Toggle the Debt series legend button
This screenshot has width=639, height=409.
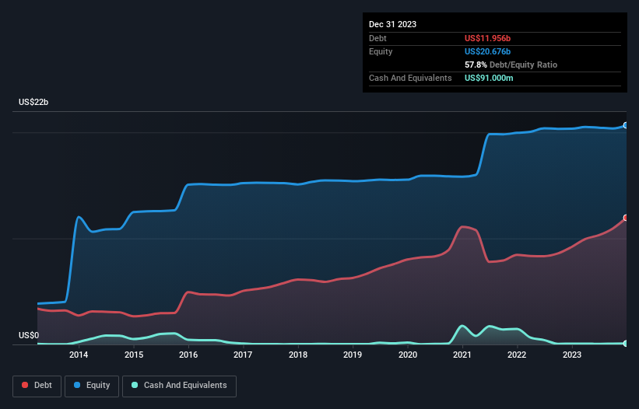[x=37, y=386]
